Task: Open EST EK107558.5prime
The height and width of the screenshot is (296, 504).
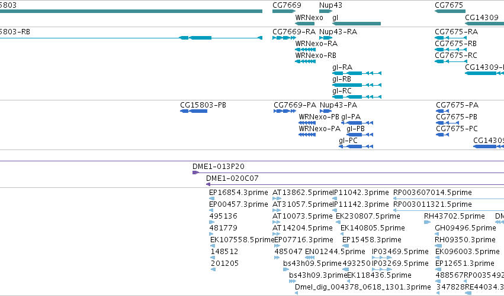Action: point(242,240)
